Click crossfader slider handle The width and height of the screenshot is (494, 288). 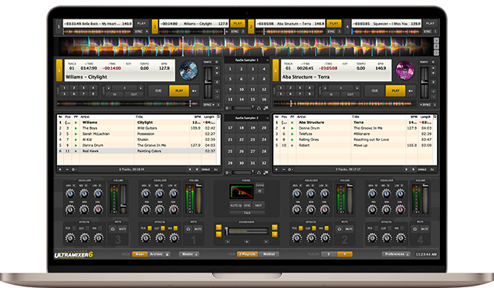(x=226, y=232)
